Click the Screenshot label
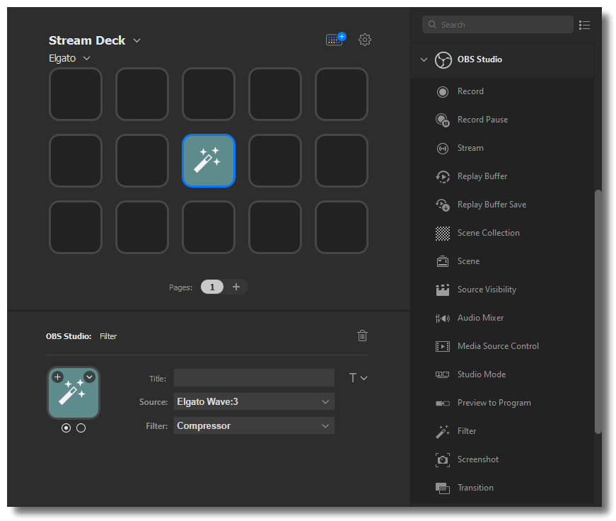Screen dimensions: 616x521 pos(477,459)
